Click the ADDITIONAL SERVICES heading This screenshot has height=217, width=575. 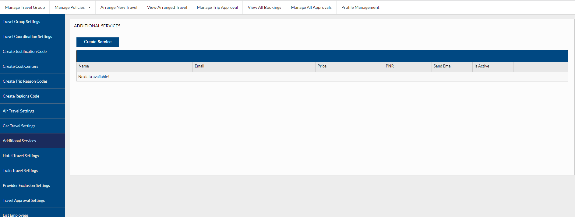[x=97, y=26]
